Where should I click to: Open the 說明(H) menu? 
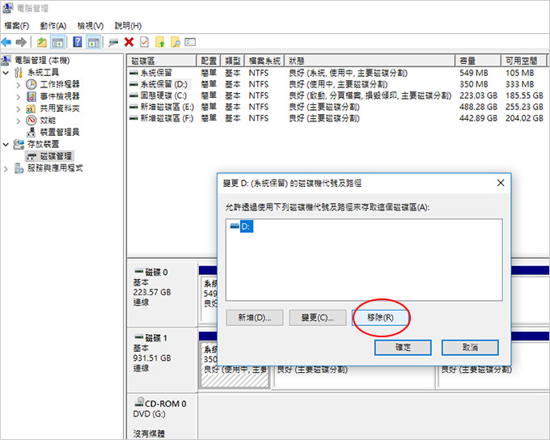click(x=128, y=26)
